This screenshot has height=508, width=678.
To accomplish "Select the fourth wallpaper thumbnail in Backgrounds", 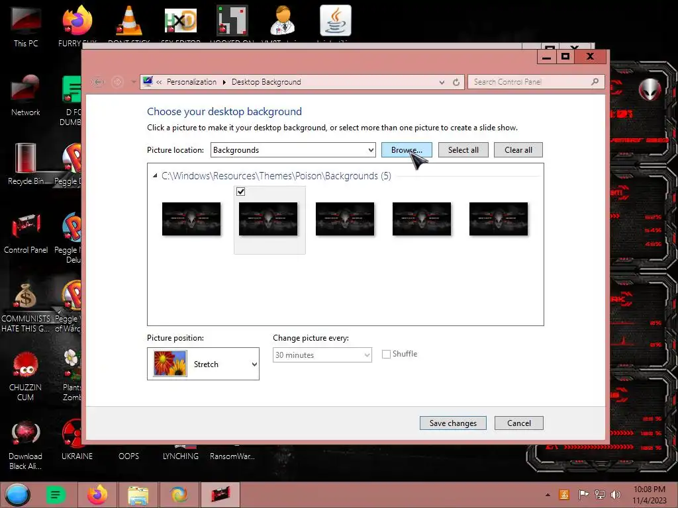I will (422, 219).
